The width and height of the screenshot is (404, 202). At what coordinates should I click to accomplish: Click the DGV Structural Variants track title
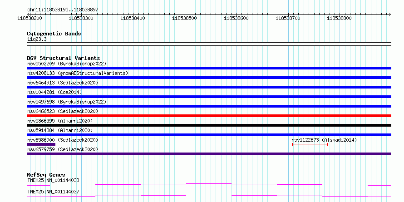coord(64,58)
